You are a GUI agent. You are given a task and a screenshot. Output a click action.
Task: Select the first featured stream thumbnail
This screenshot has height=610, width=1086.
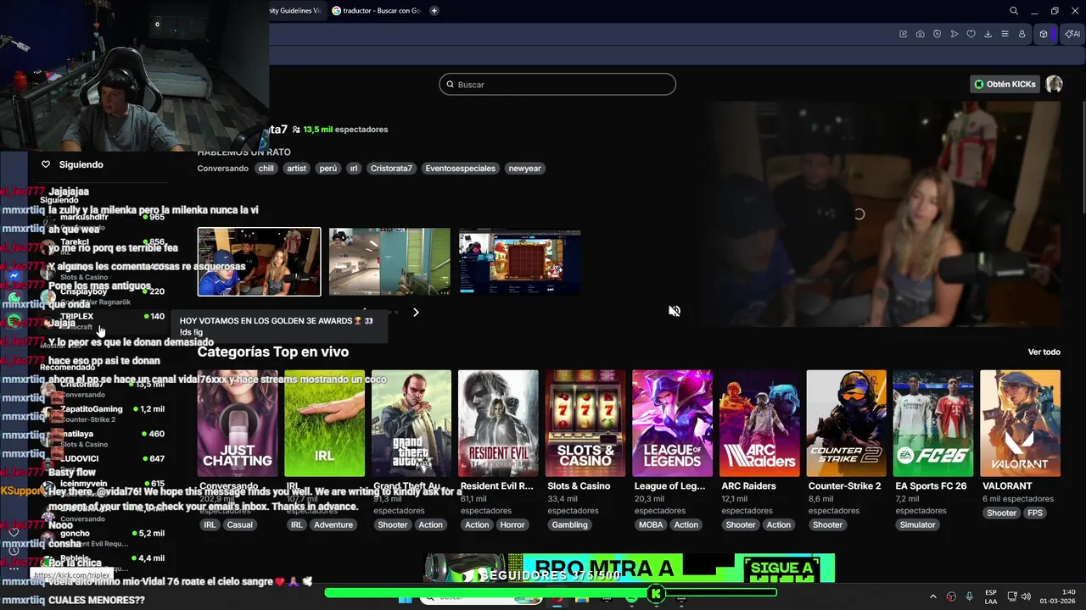[260, 262]
